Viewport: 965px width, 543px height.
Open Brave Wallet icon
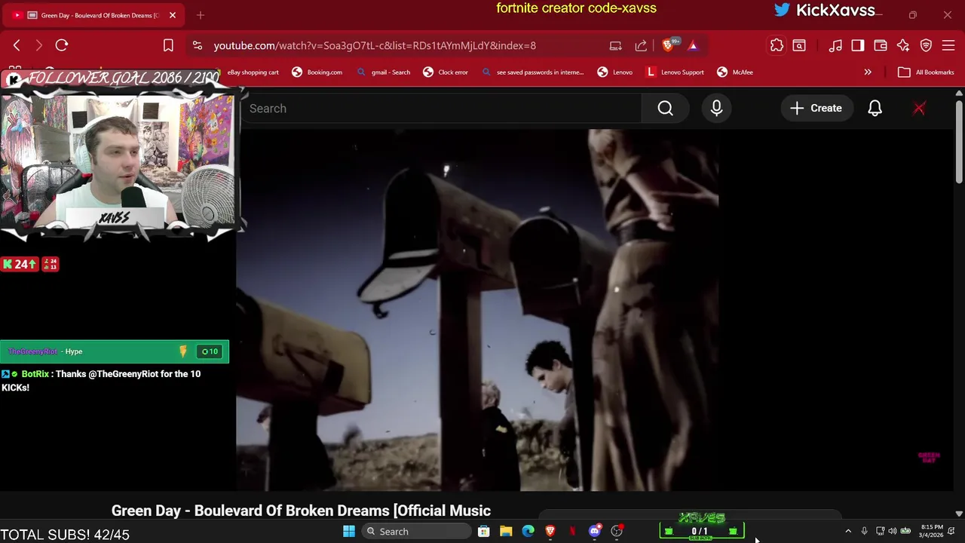pos(881,45)
